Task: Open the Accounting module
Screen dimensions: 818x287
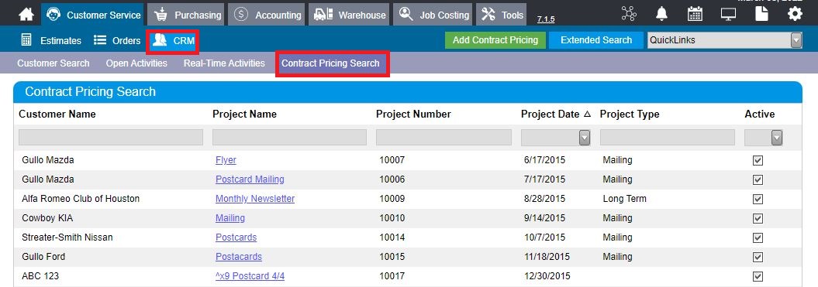Action: (x=267, y=15)
